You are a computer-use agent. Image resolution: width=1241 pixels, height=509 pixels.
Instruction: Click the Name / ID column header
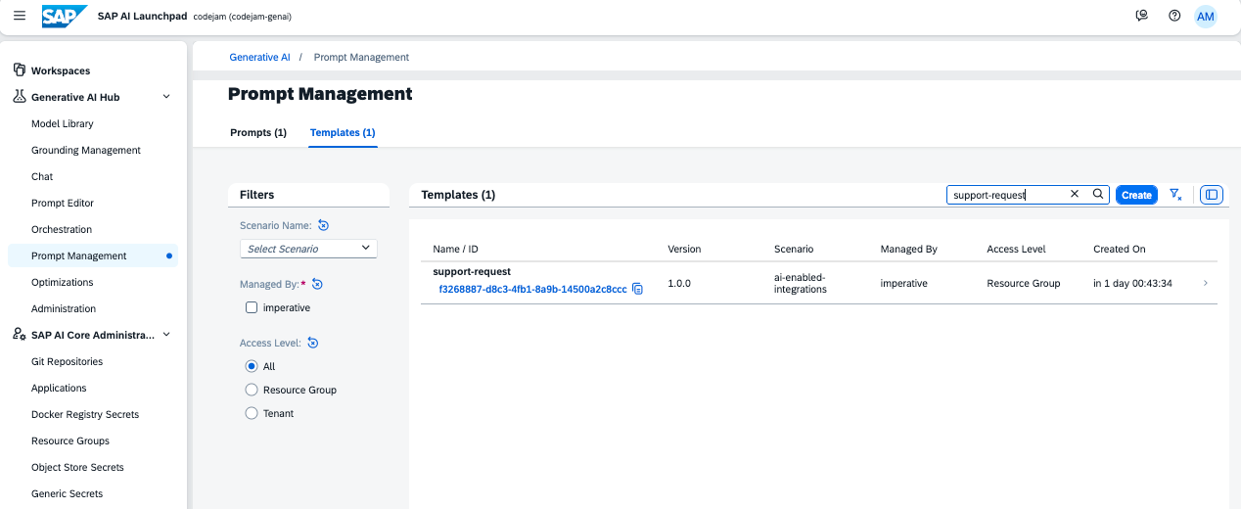[x=455, y=249]
